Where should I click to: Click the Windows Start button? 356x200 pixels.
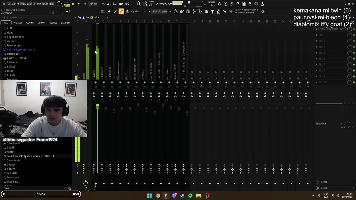click(150, 196)
